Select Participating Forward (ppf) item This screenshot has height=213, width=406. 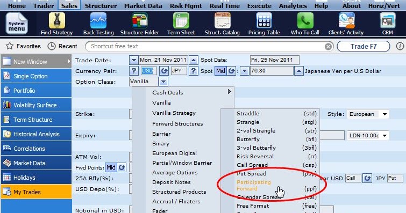[x=276, y=185]
